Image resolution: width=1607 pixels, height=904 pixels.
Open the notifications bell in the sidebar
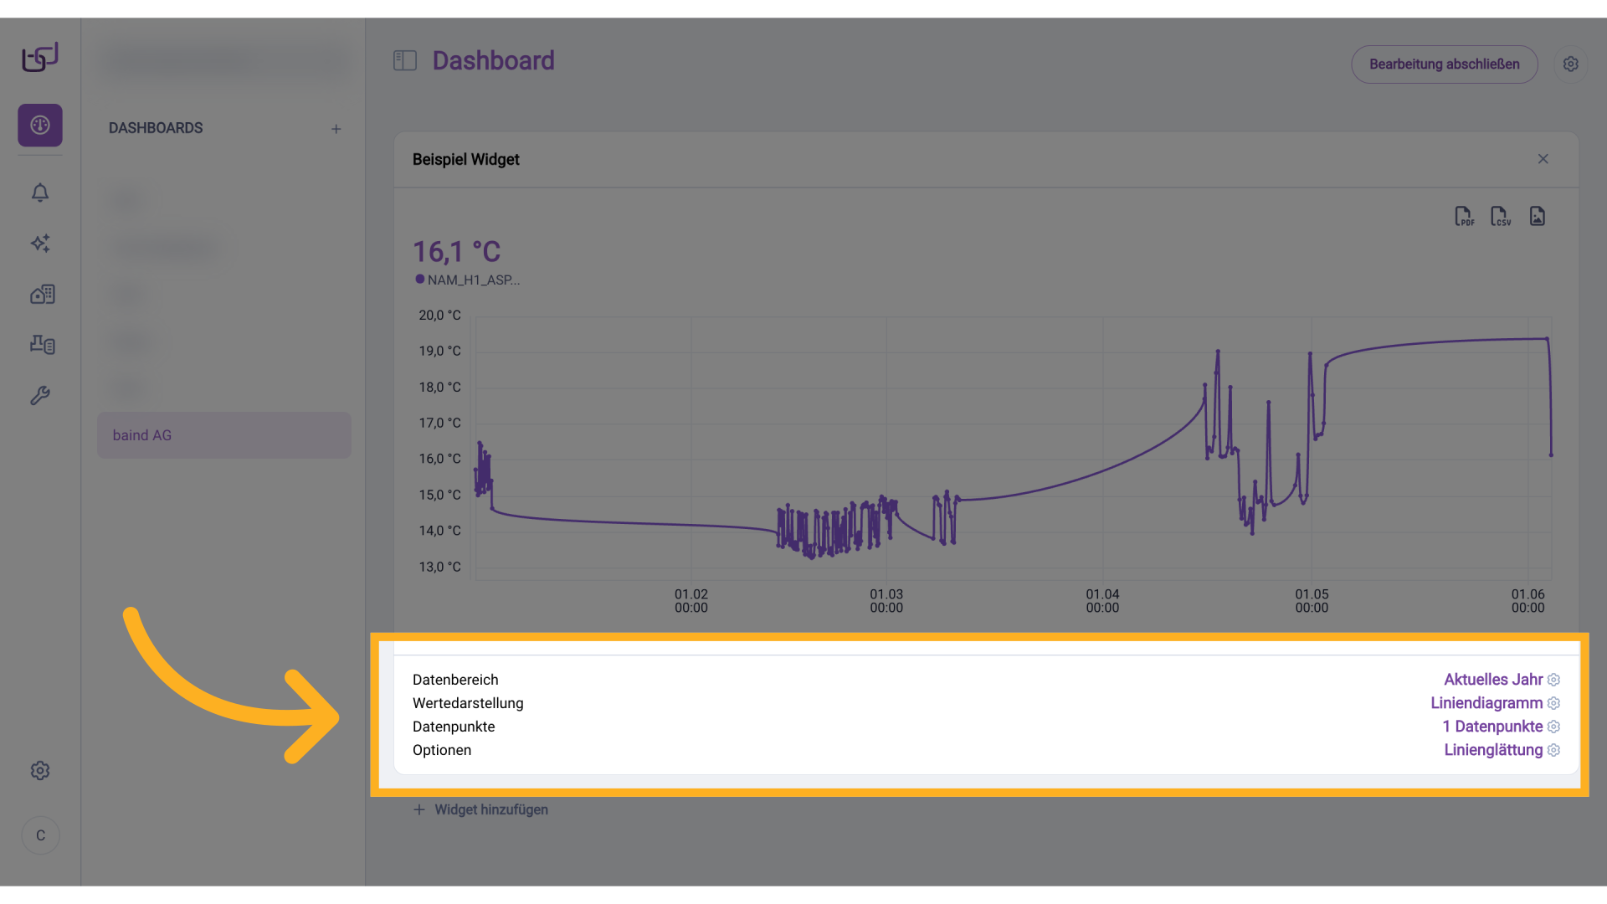[39, 193]
